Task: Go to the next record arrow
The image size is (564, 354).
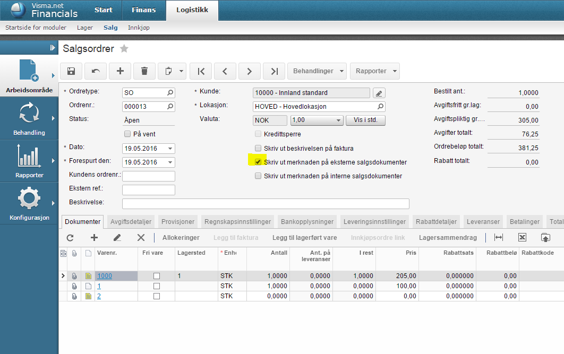Action: pos(249,71)
